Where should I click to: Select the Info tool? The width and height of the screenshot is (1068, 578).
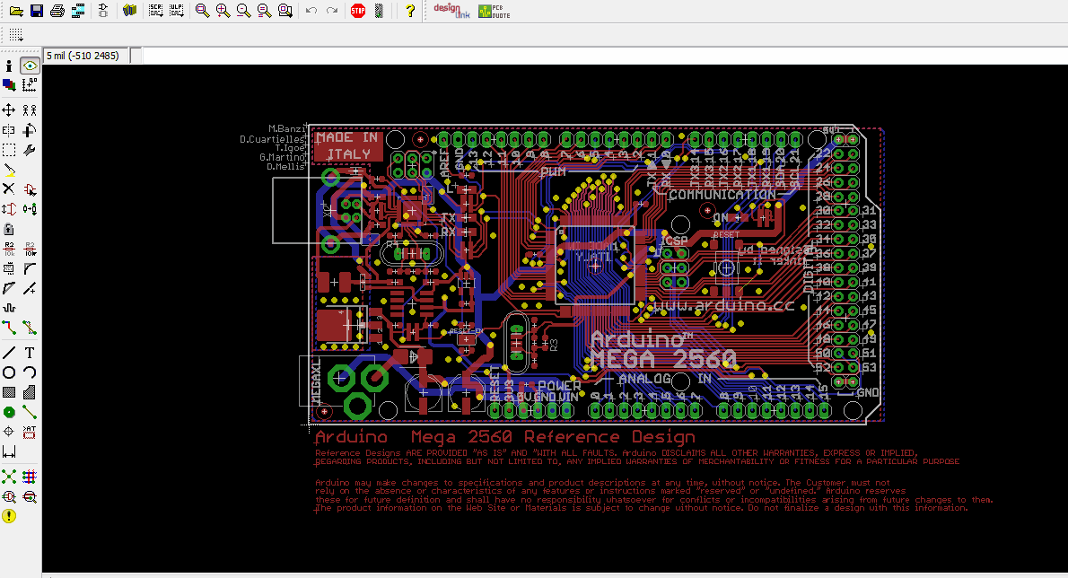pyautogui.click(x=9, y=66)
